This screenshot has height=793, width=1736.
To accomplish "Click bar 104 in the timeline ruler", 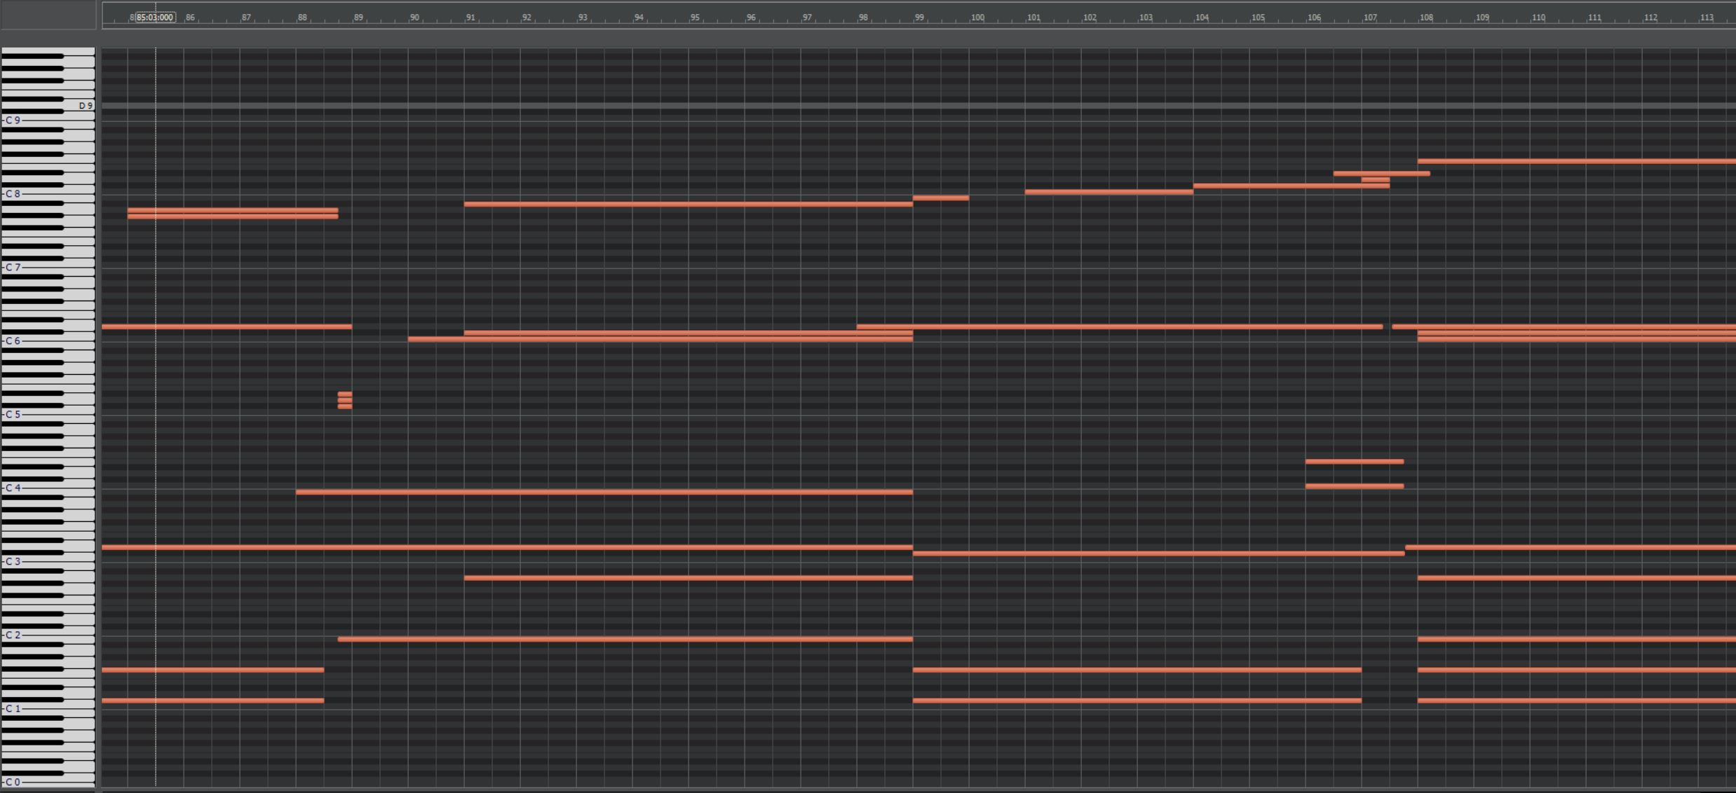I will (1202, 18).
